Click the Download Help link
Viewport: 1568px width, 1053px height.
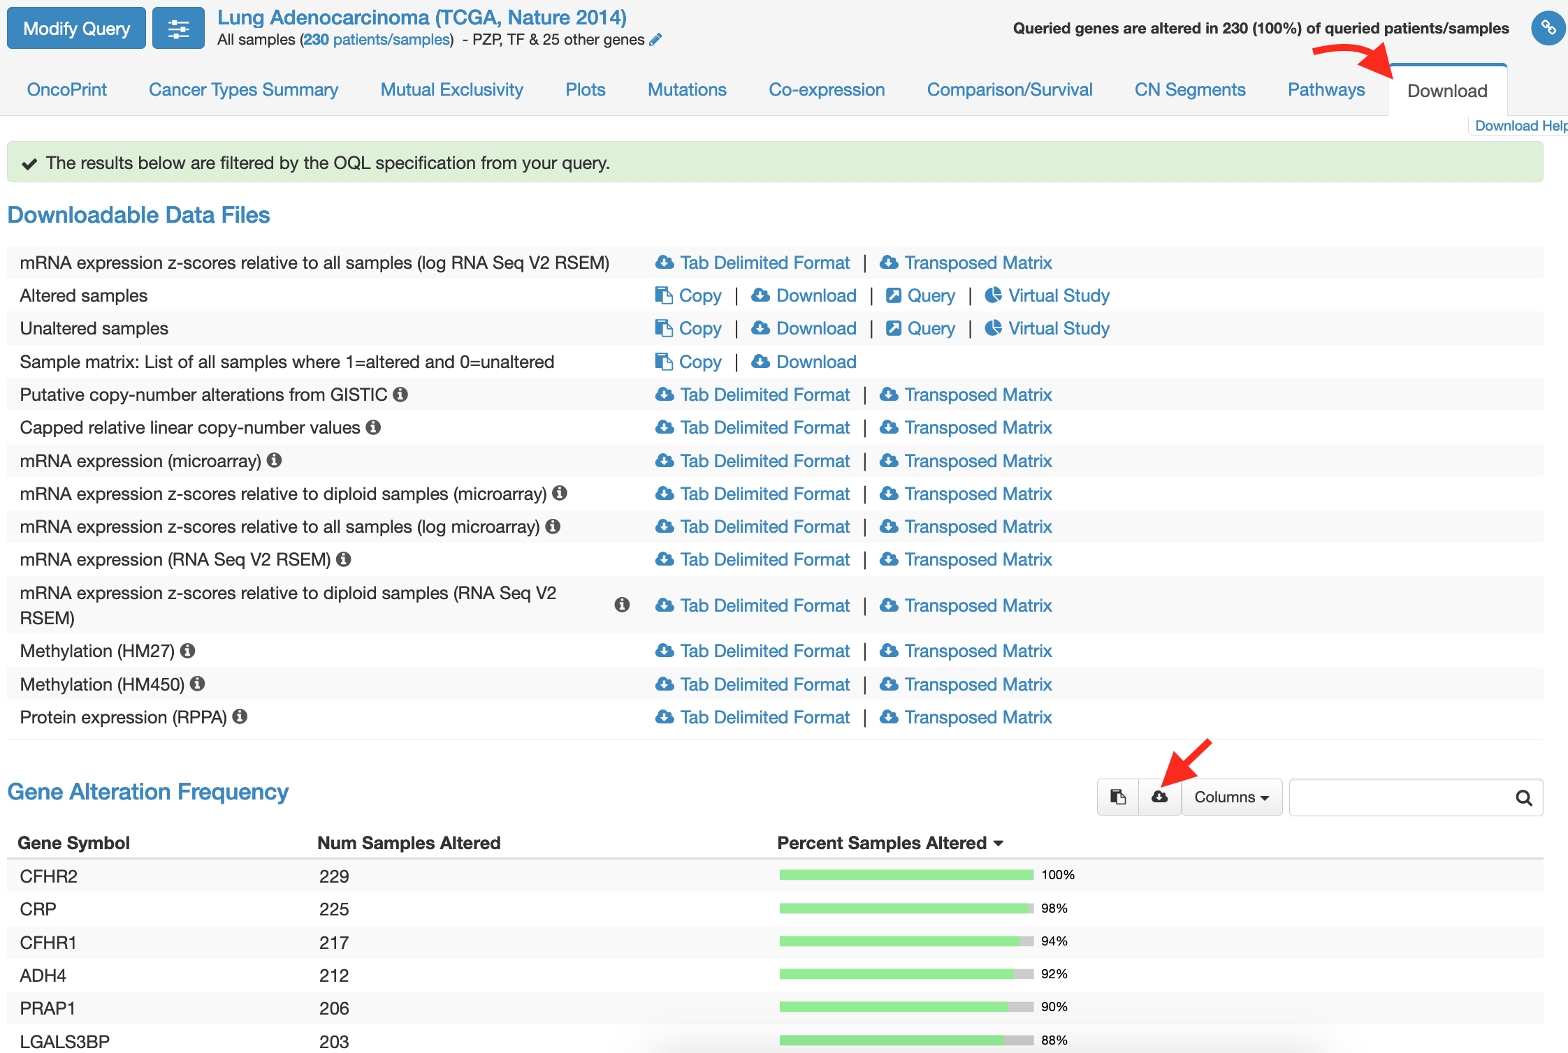(x=1520, y=126)
